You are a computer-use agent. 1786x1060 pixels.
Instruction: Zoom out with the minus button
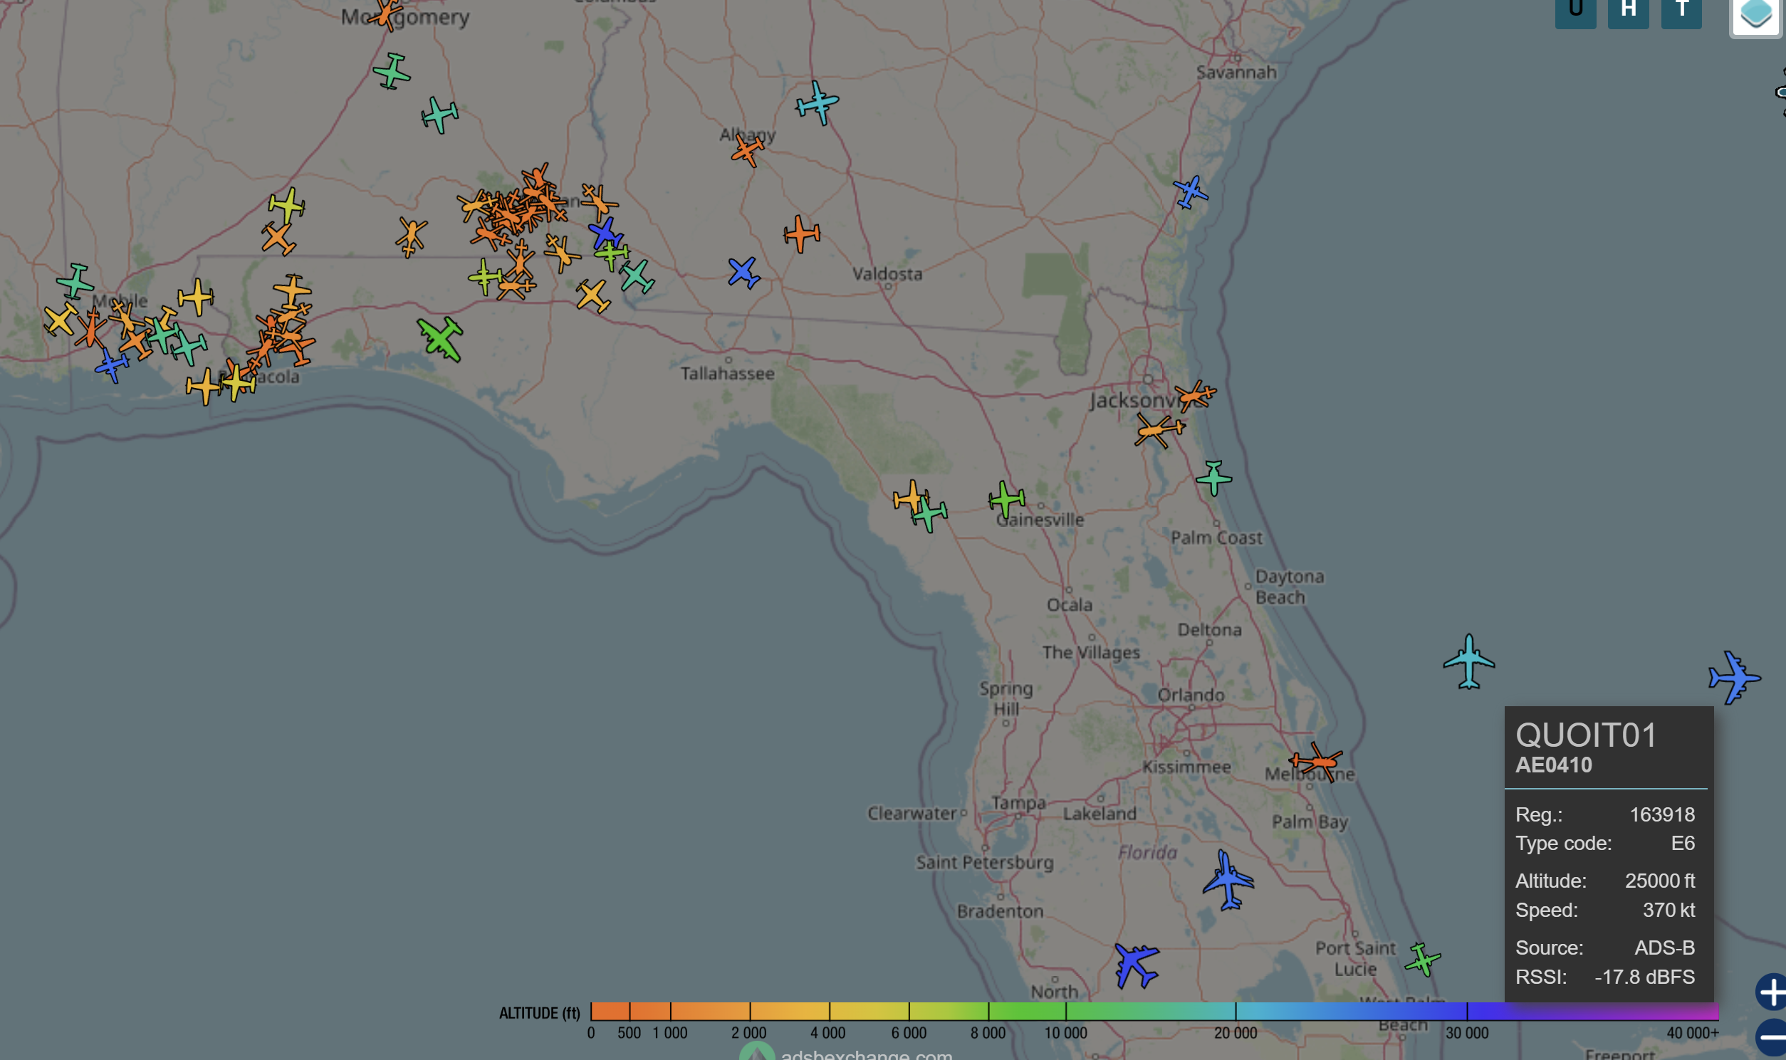click(1772, 1039)
